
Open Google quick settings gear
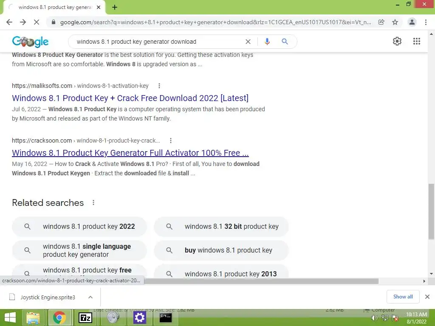click(397, 41)
